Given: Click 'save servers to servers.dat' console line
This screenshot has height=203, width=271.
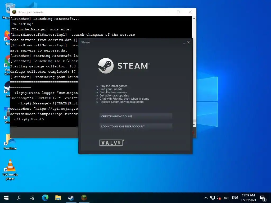Looking at the screenshot, I should (39, 50).
